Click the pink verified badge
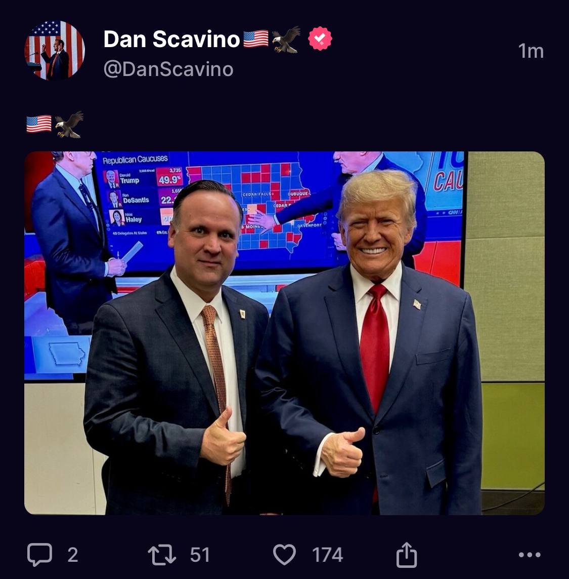The width and height of the screenshot is (569, 579). coord(320,39)
